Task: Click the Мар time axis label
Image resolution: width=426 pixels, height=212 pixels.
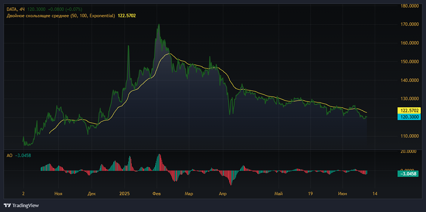Action: [x=189, y=194]
